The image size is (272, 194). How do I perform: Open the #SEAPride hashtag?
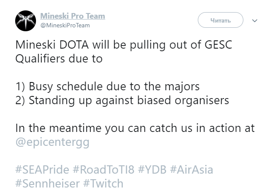click(x=42, y=170)
